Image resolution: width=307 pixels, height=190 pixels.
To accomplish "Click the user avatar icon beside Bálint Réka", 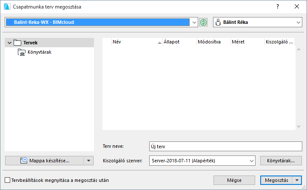I will pyautogui.click(x=218, y=22).
